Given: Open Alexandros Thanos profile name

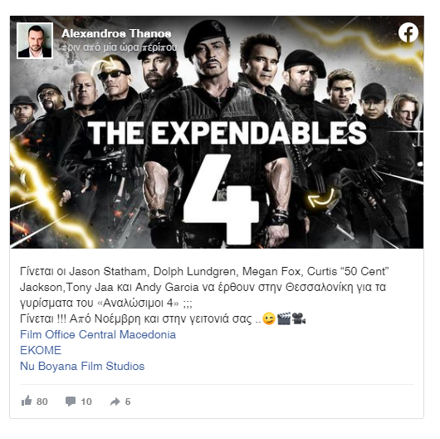Looking at the screenshot, I should click(x=116, y=33).
